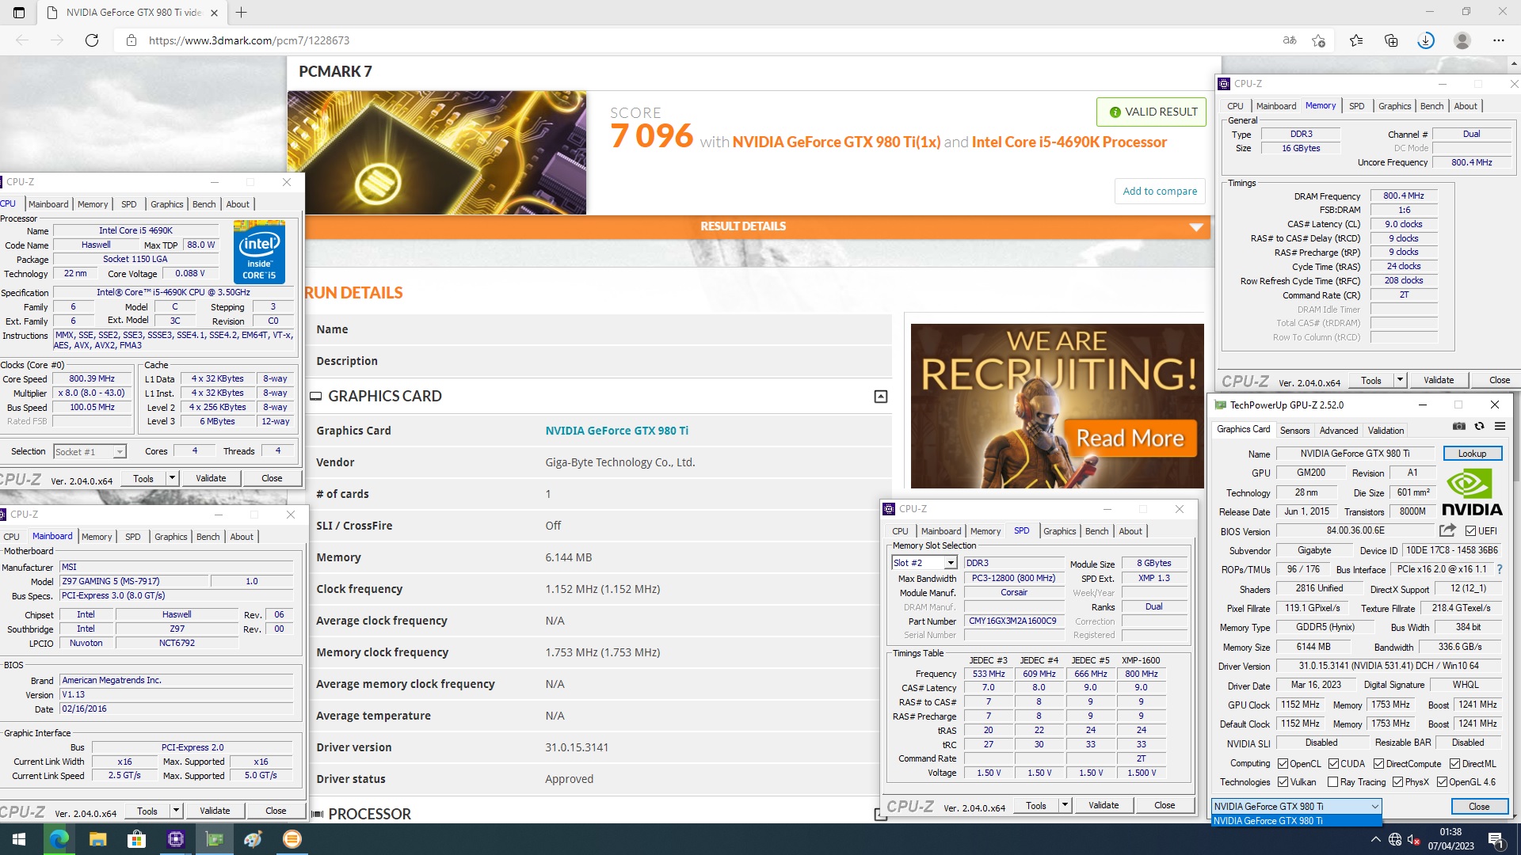This screenshot has height=855, width=1521.
Task: Open GPU-Z graphics card selector dropdown
Action: point(1296,806)
